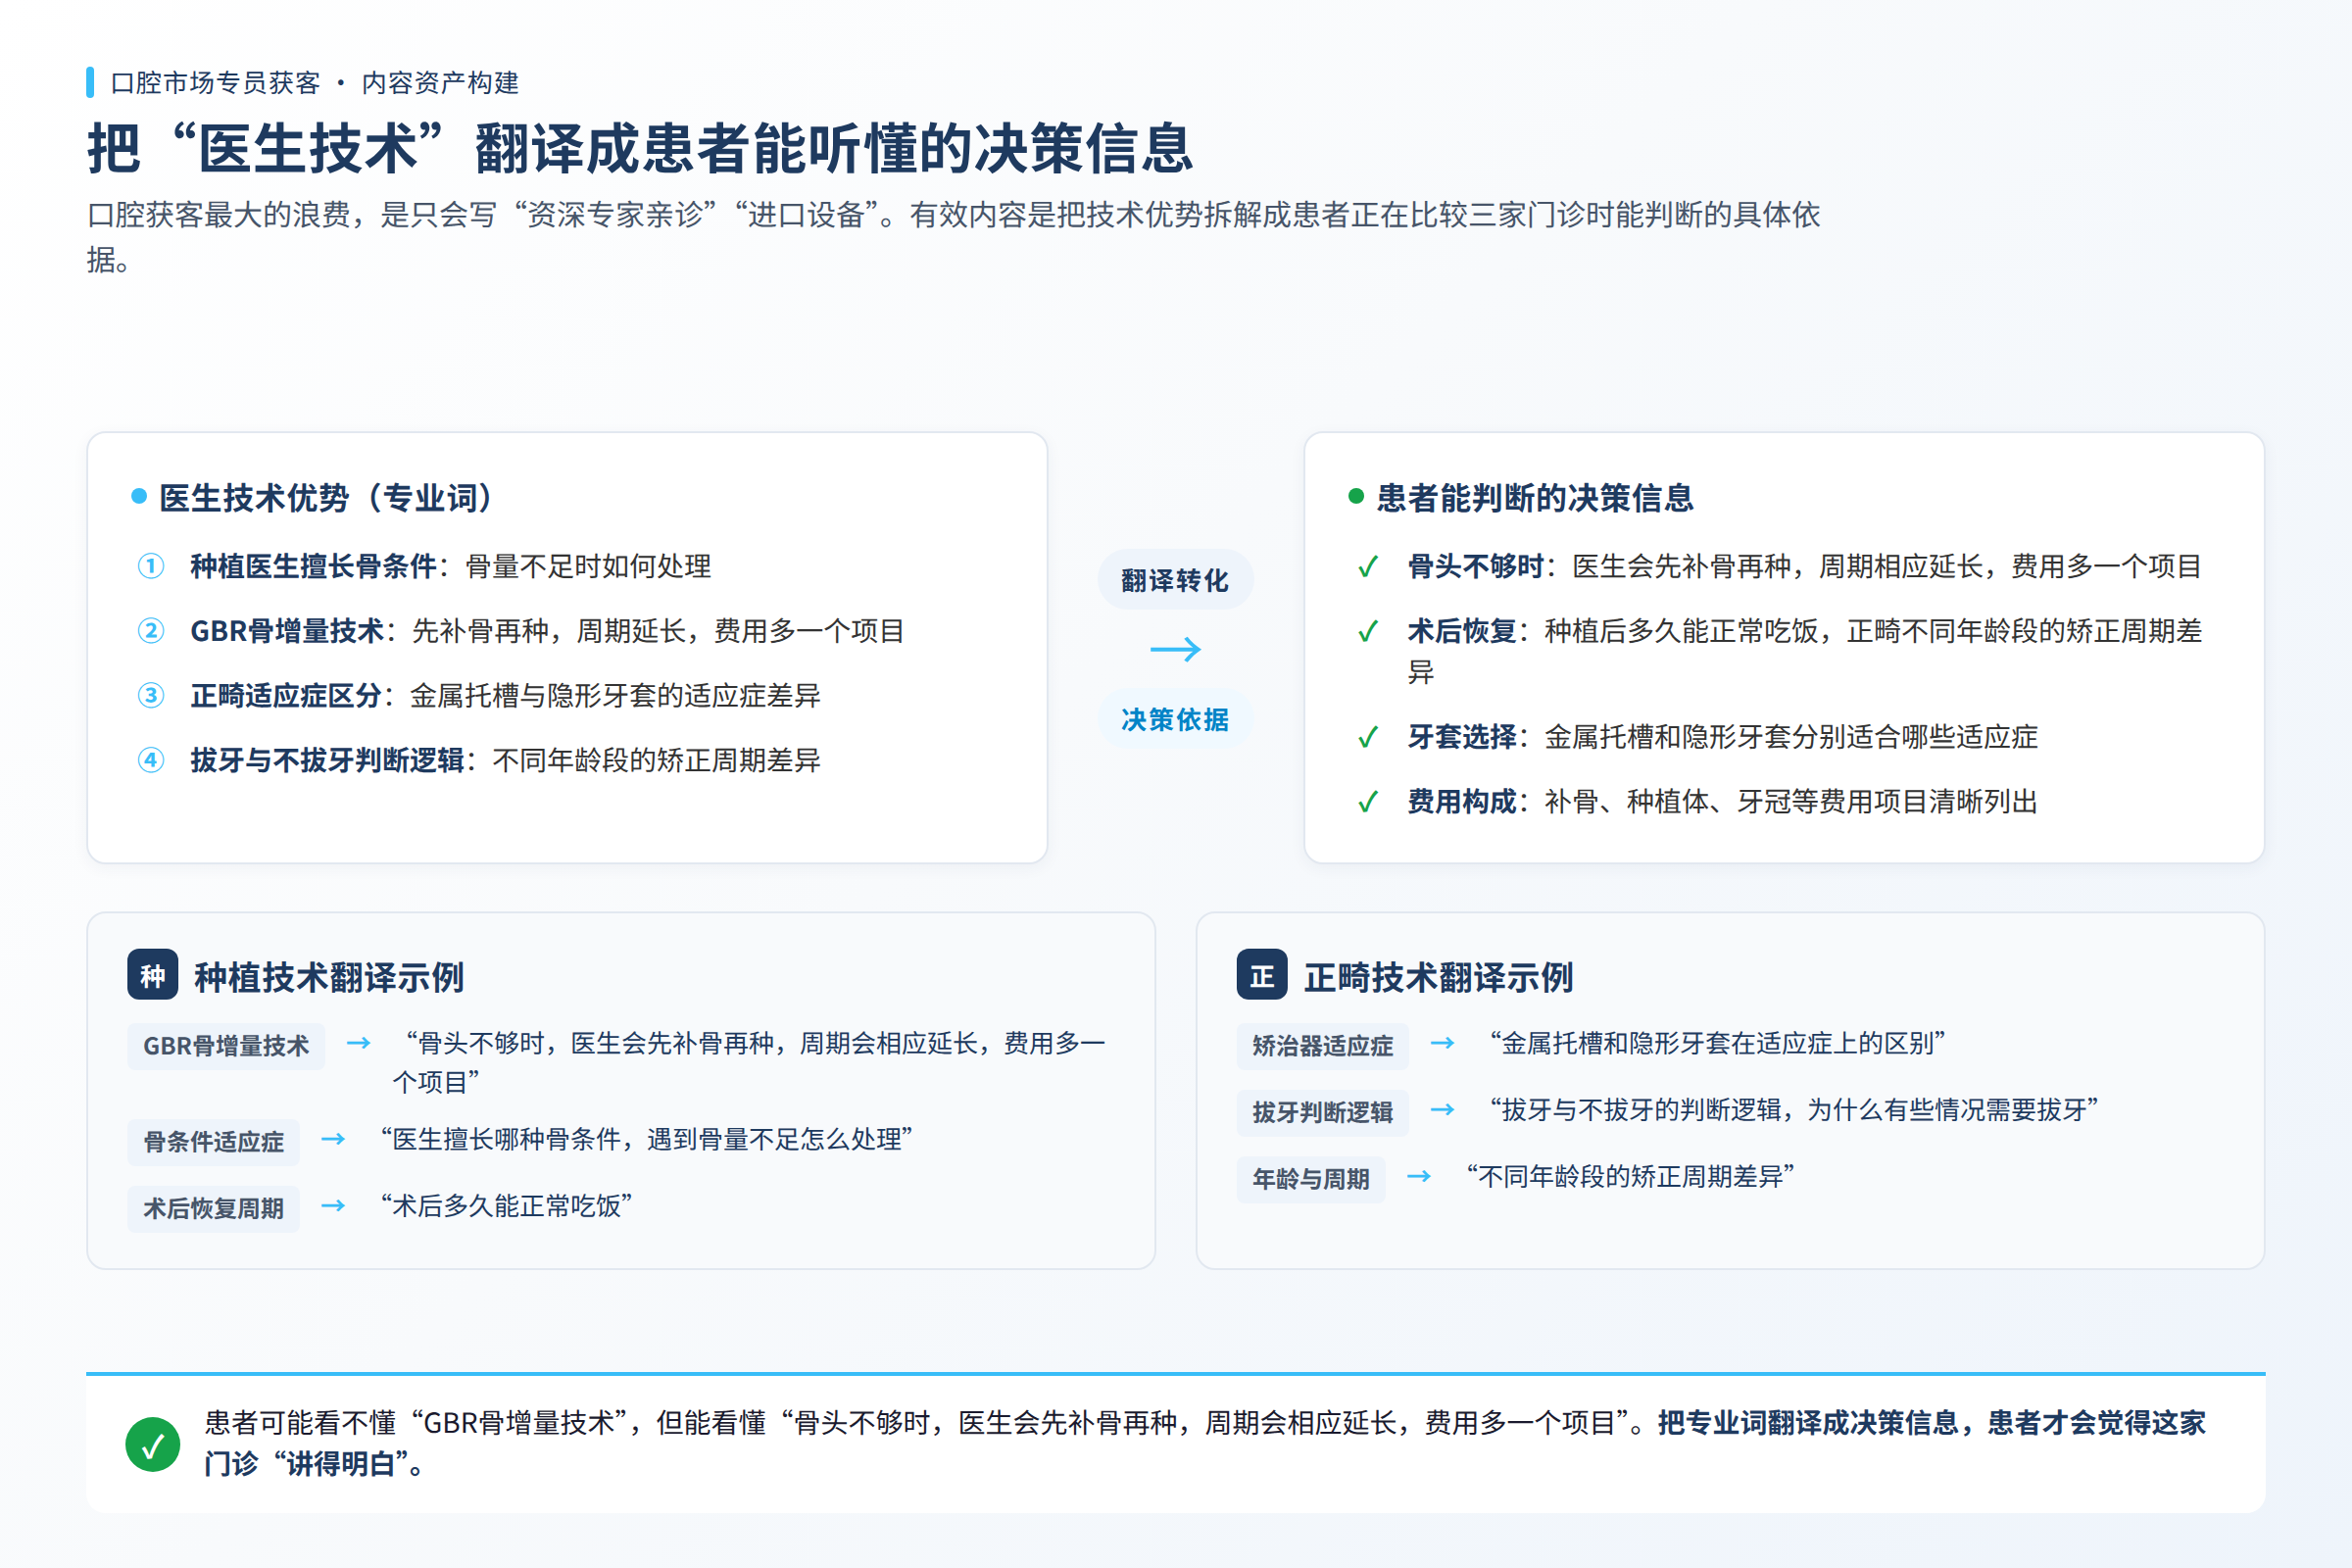This screenshot has width=2352, height=1568.
Task: Click the checkmark before 费用构成
Action: pyautogui.click(x=1368, y=802)
